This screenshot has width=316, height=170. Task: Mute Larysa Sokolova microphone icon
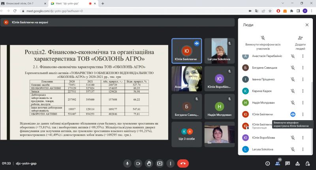[293, 149]
